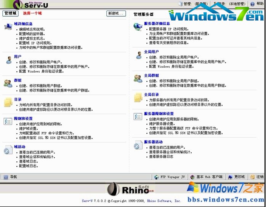Click 更改域 (Change Domain) in bottom bar
Viewport: 266px width, 207px height.
(236, 177)
